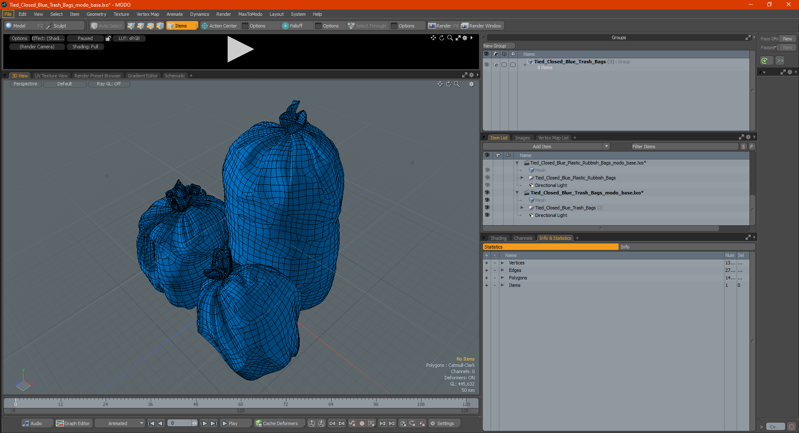
Task: Click current frame number field
Action: click(x=180, y=423)
